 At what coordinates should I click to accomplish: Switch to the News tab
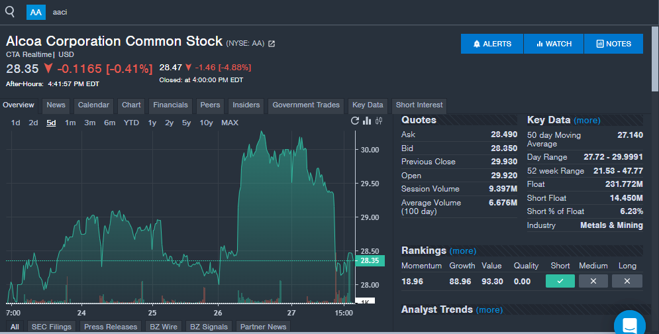click(56, 105)
